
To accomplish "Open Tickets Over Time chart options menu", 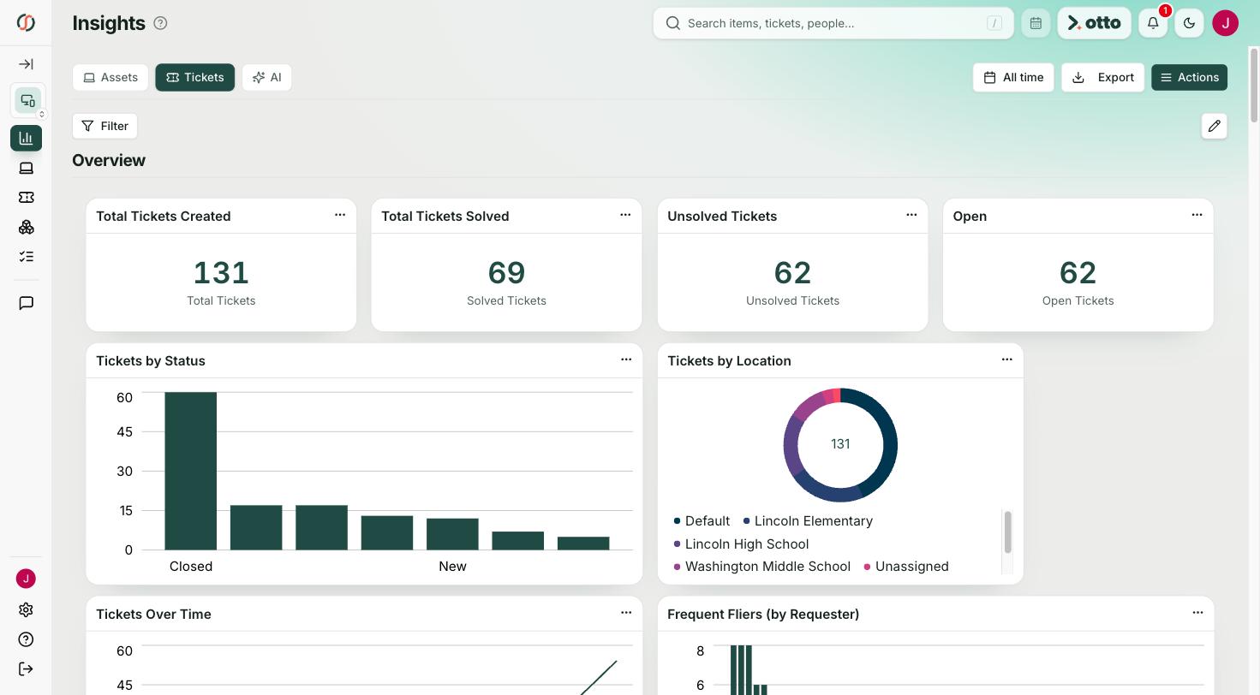I will pyautogui.click(x=626, y=613).
